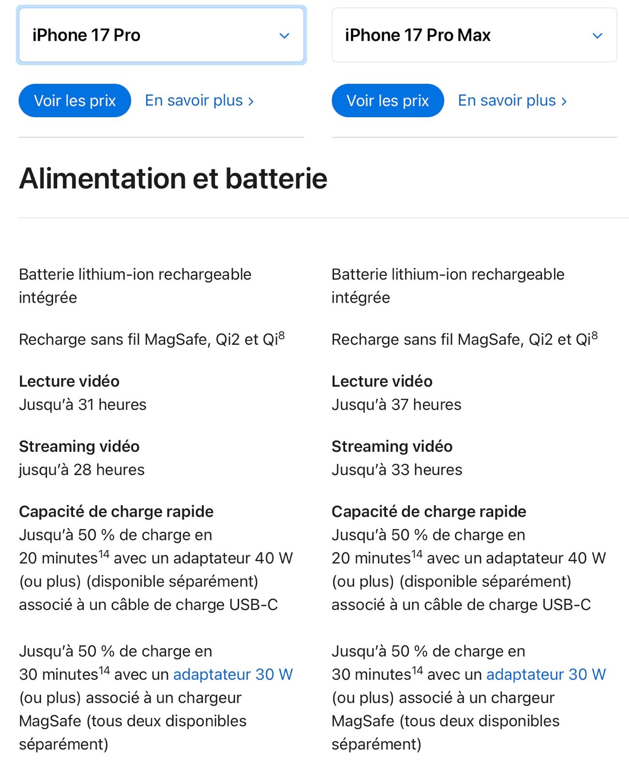Open the iPhone 17 Pro Max model dropdown

(x=474, y=35)
